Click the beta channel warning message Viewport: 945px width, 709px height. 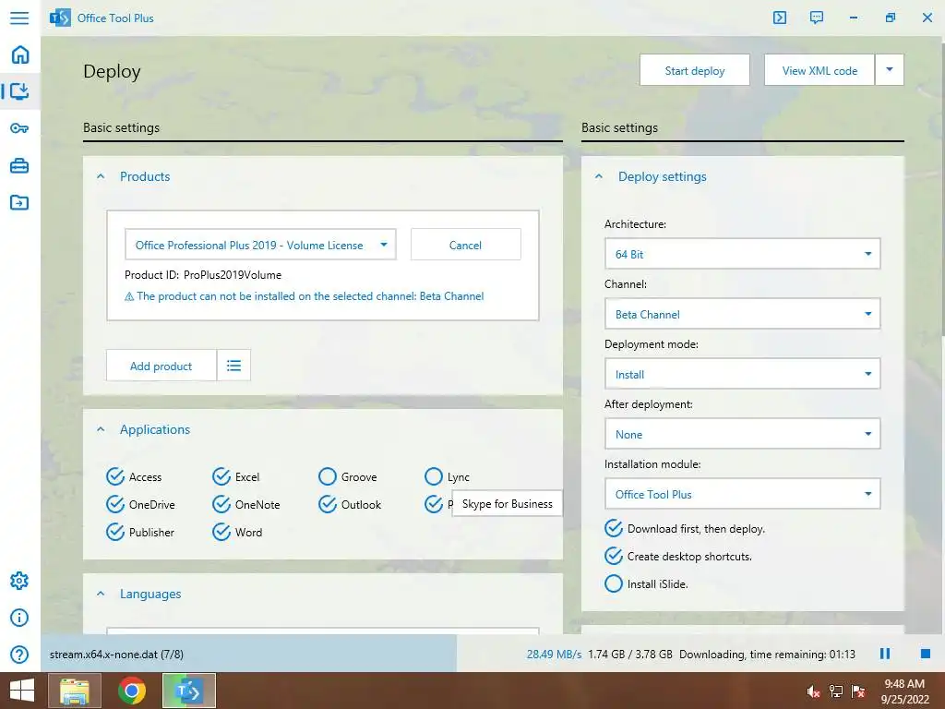pos(304,296)
